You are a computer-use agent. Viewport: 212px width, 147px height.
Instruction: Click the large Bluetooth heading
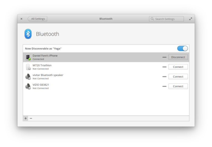click(48, 34)
